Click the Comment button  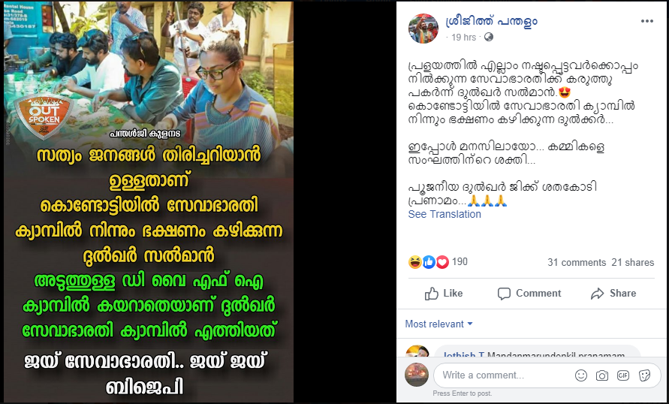pyautogui.click(x=529, y=294)
